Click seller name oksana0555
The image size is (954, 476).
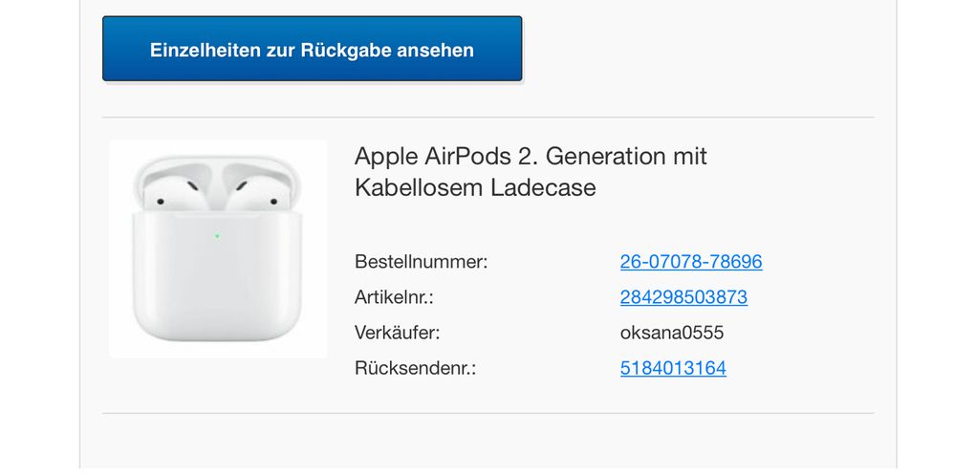(x=672, y=333)
